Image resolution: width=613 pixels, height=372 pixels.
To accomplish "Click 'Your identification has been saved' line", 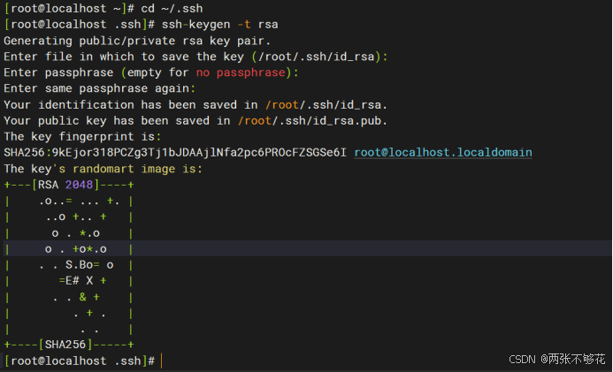I will (x=195, y=104).
